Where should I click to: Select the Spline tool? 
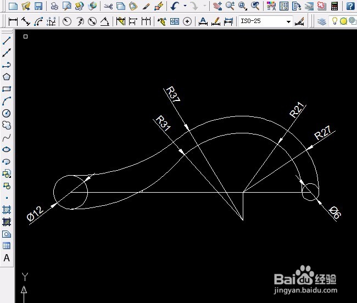click(x=7, y=137)
